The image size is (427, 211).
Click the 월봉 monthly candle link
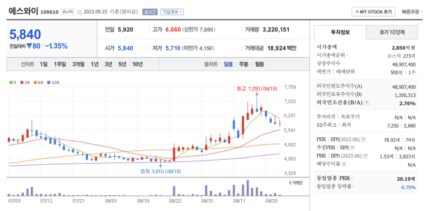pyautogui.click(x=259, y=64)
